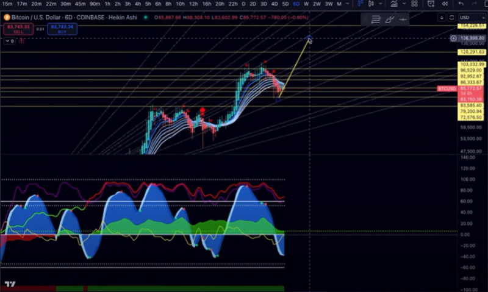Expand the collapsed indicators list showing 9

point(9,41)
